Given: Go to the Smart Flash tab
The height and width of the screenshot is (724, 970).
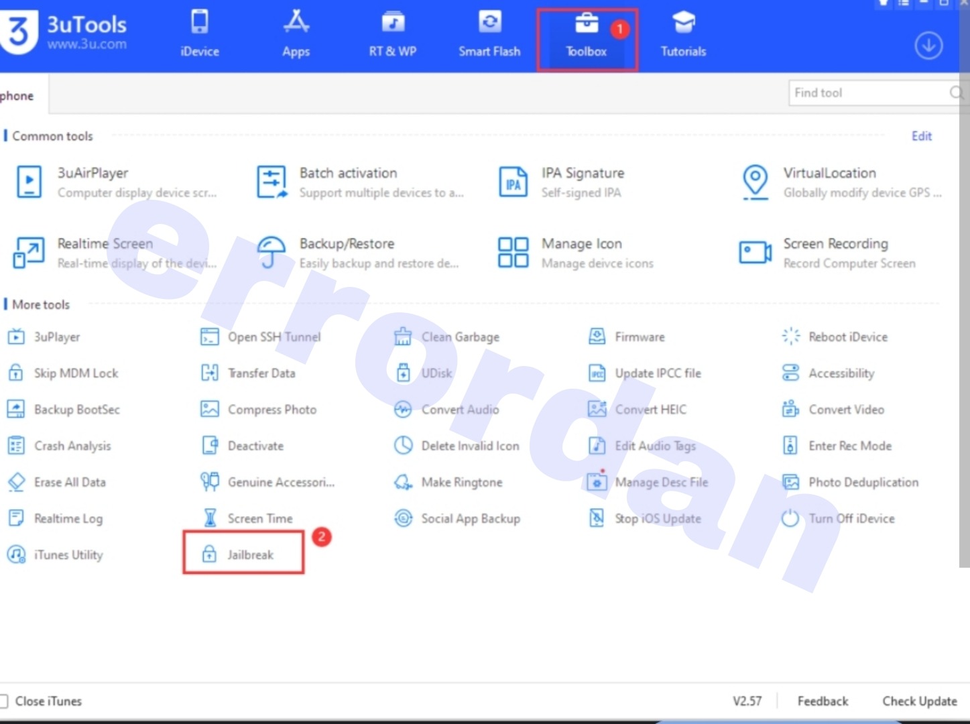Looking at the screenshot, I should tap(489, 34).
